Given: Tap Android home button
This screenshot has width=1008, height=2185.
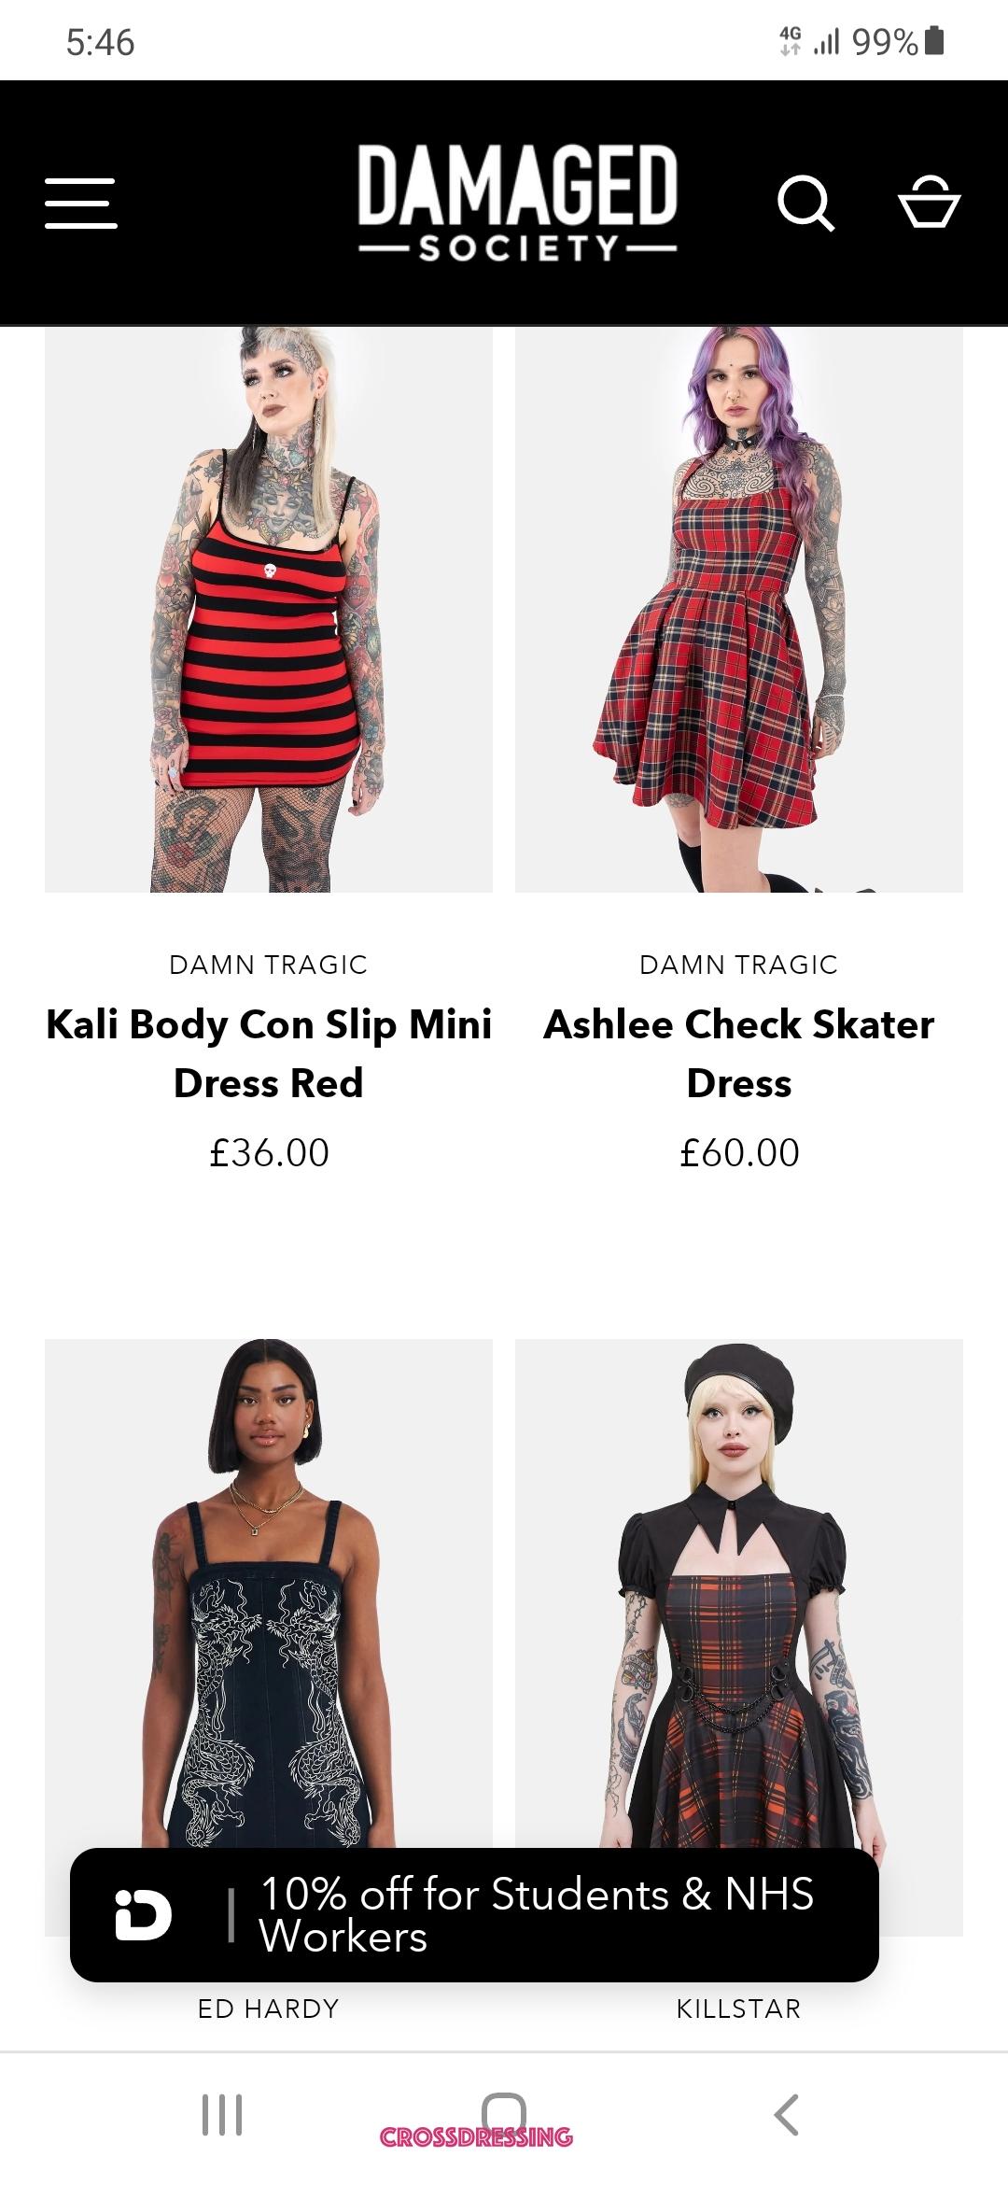Looking at the screenshot, I should tap(504, 2114).
